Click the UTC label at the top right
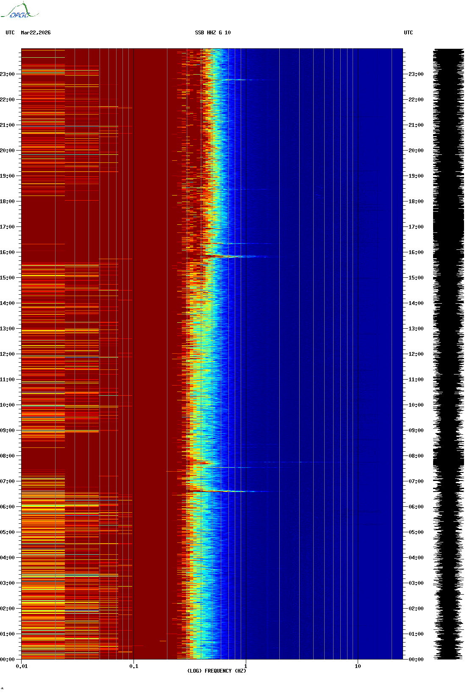This screenshot has width=467, height=693. [408, 33]
